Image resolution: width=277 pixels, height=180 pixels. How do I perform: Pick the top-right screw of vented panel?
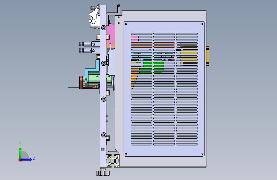pyautogui.click(x=202, y=24)
